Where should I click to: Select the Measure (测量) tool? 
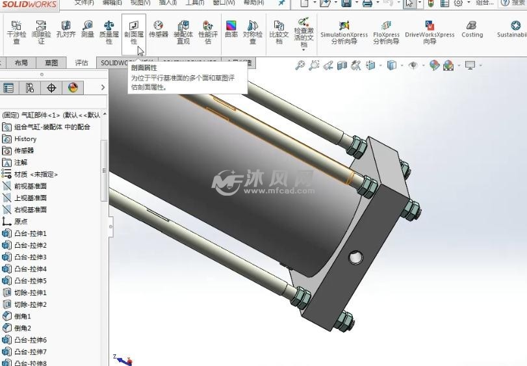point(87,29)
